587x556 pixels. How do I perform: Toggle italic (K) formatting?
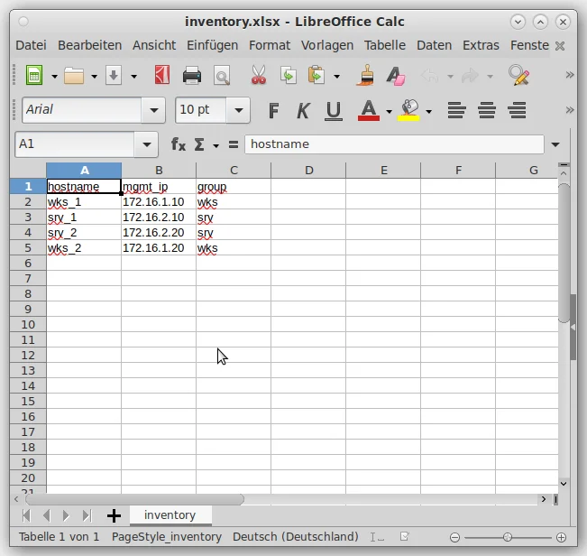(303, 110)
